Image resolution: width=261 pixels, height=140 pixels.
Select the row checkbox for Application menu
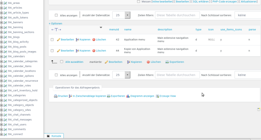(x=52, y=39)
